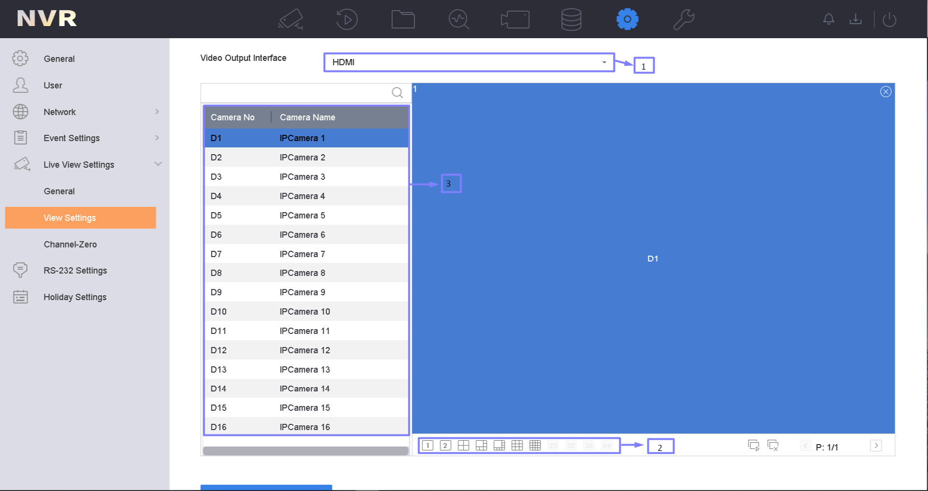The height and width of the screenshot is (491, 928).
Task: Click the power shutdown icon
Action: (889, 19)
